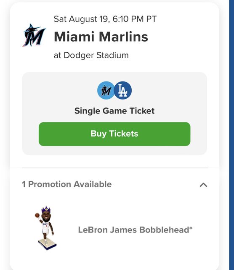
Task: Click the crown on the bobblehead figure
Action: coord(46,210)
